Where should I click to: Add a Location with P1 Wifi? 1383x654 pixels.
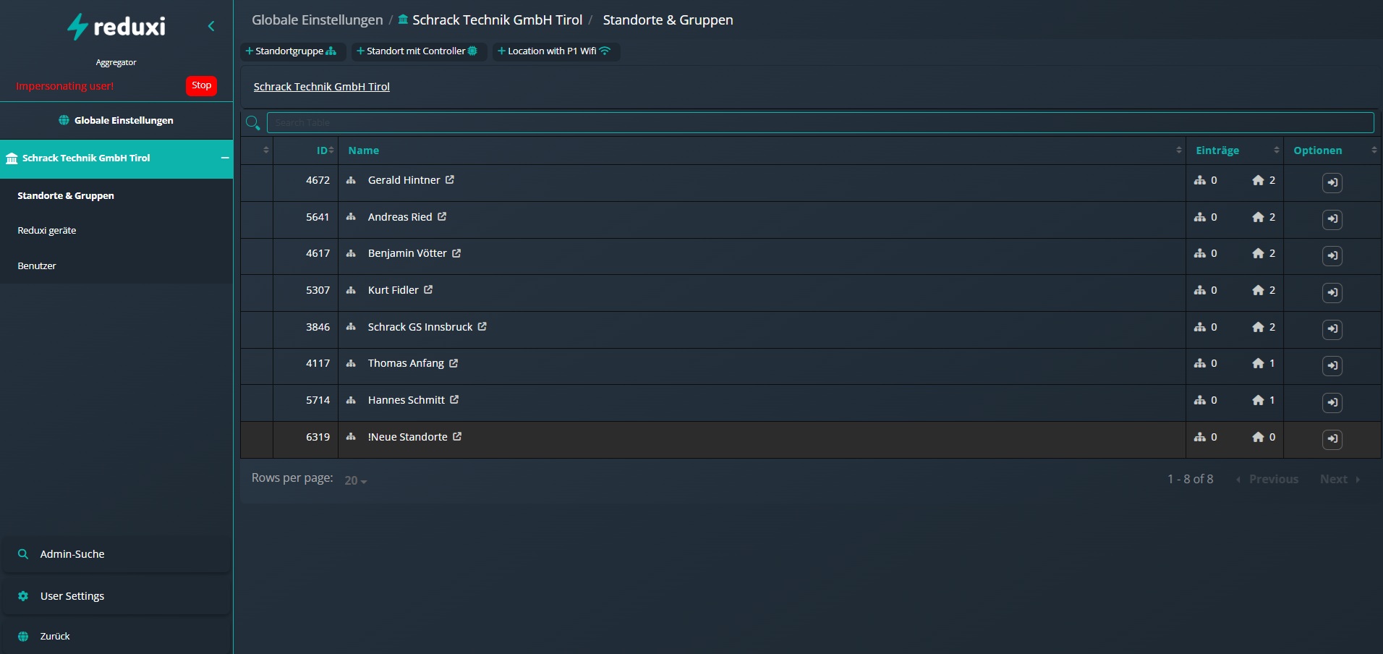pos(556,51)
